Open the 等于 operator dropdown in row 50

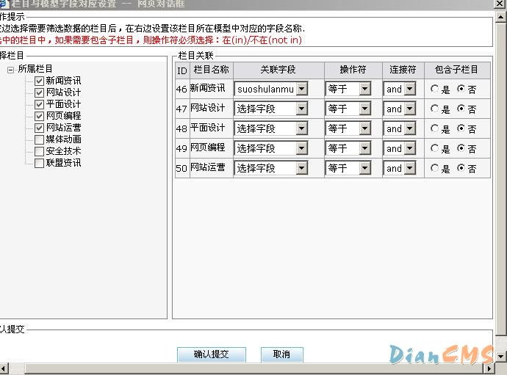pos(365,168)
